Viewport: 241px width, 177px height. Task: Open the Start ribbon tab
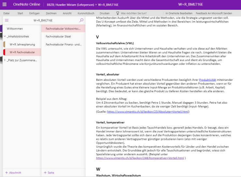20,13
